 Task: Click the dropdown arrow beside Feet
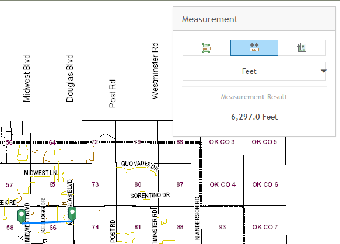click(323, 71)
